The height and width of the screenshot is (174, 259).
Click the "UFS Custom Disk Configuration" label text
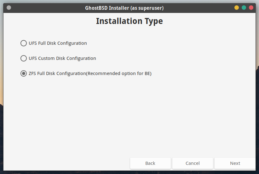62,58
